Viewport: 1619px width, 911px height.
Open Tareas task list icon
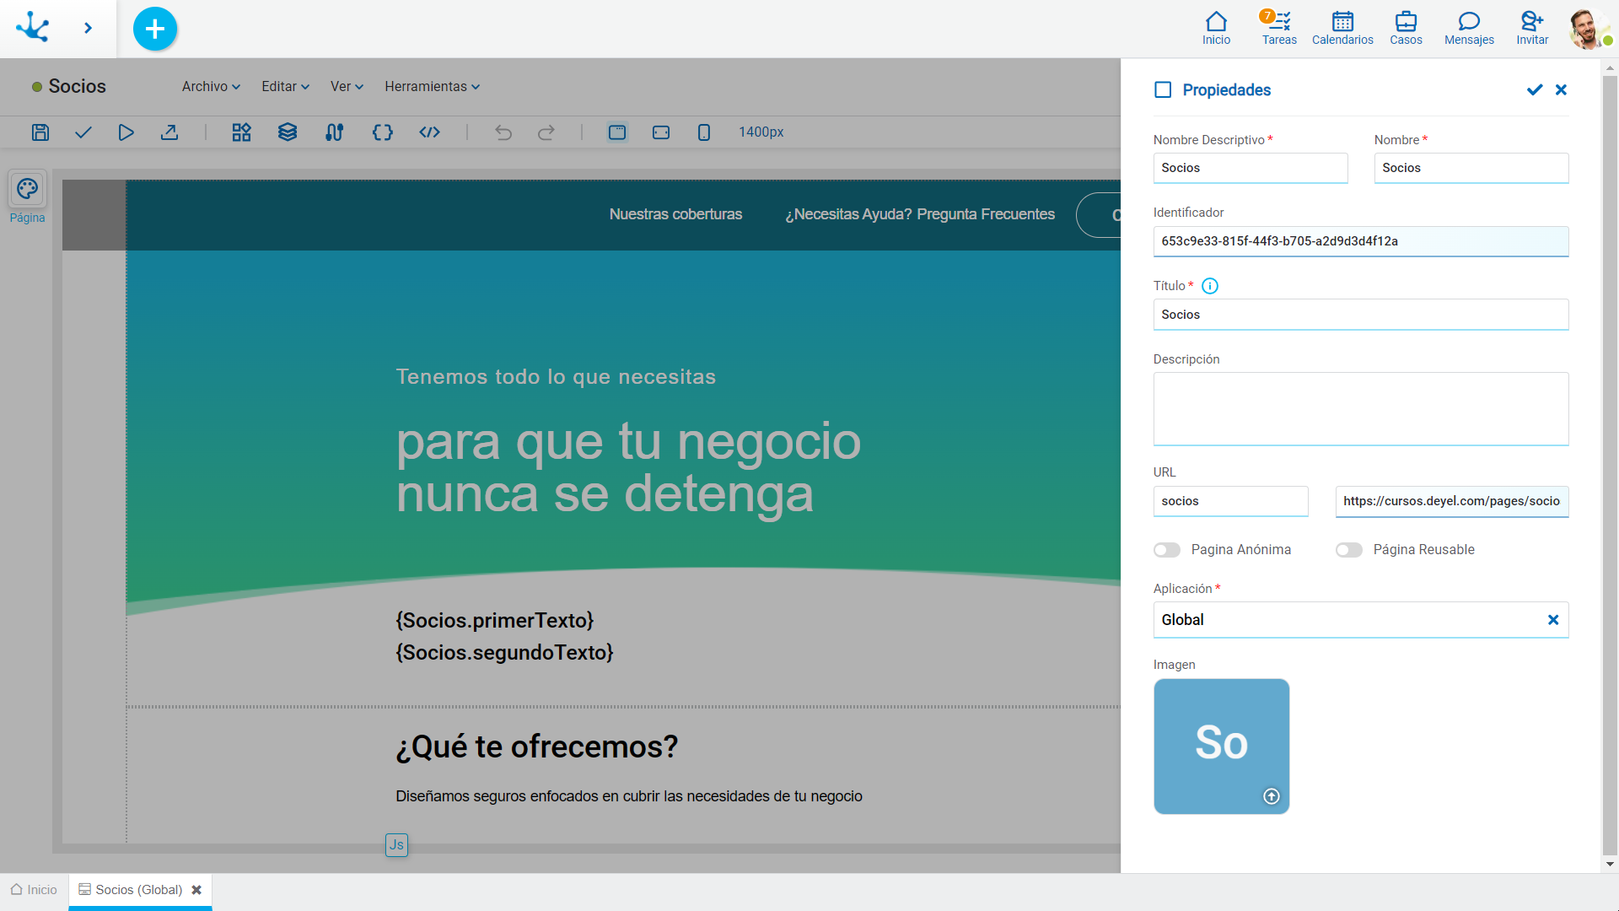pos(1279,28)
